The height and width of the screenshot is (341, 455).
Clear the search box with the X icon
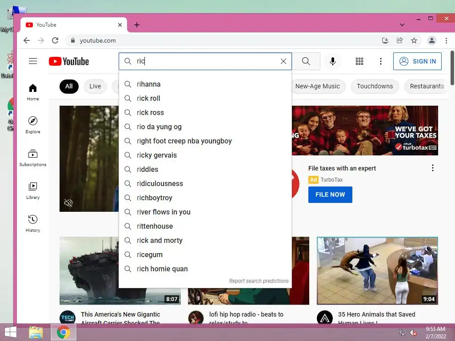[x=283, y=61]
